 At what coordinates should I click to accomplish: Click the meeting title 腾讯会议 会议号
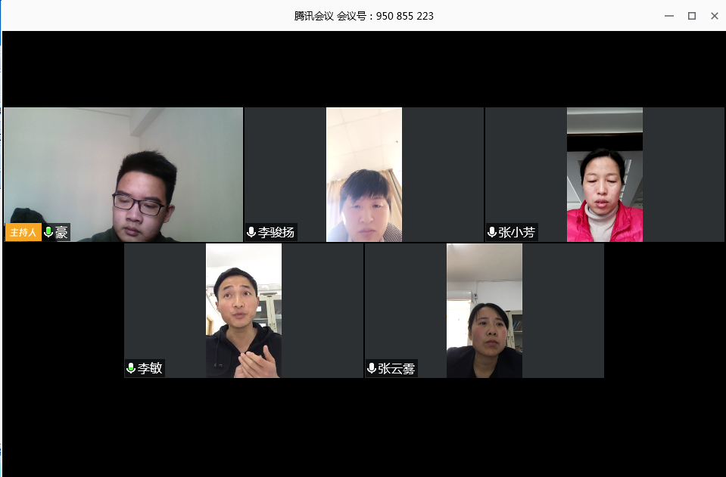(364, 16)
